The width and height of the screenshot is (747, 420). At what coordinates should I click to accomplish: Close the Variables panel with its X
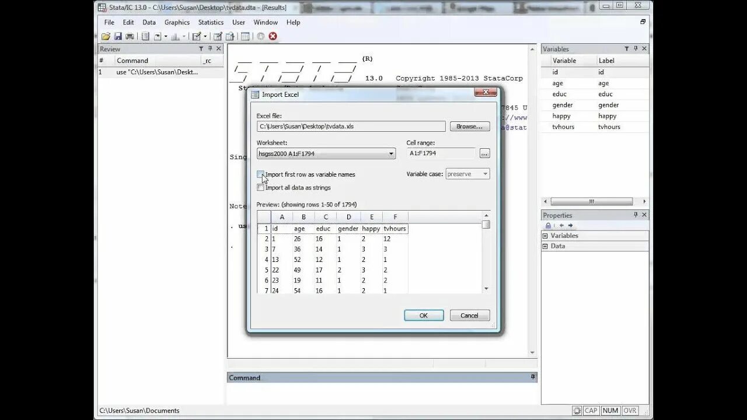pyautogui.click(x=644, y=49)
